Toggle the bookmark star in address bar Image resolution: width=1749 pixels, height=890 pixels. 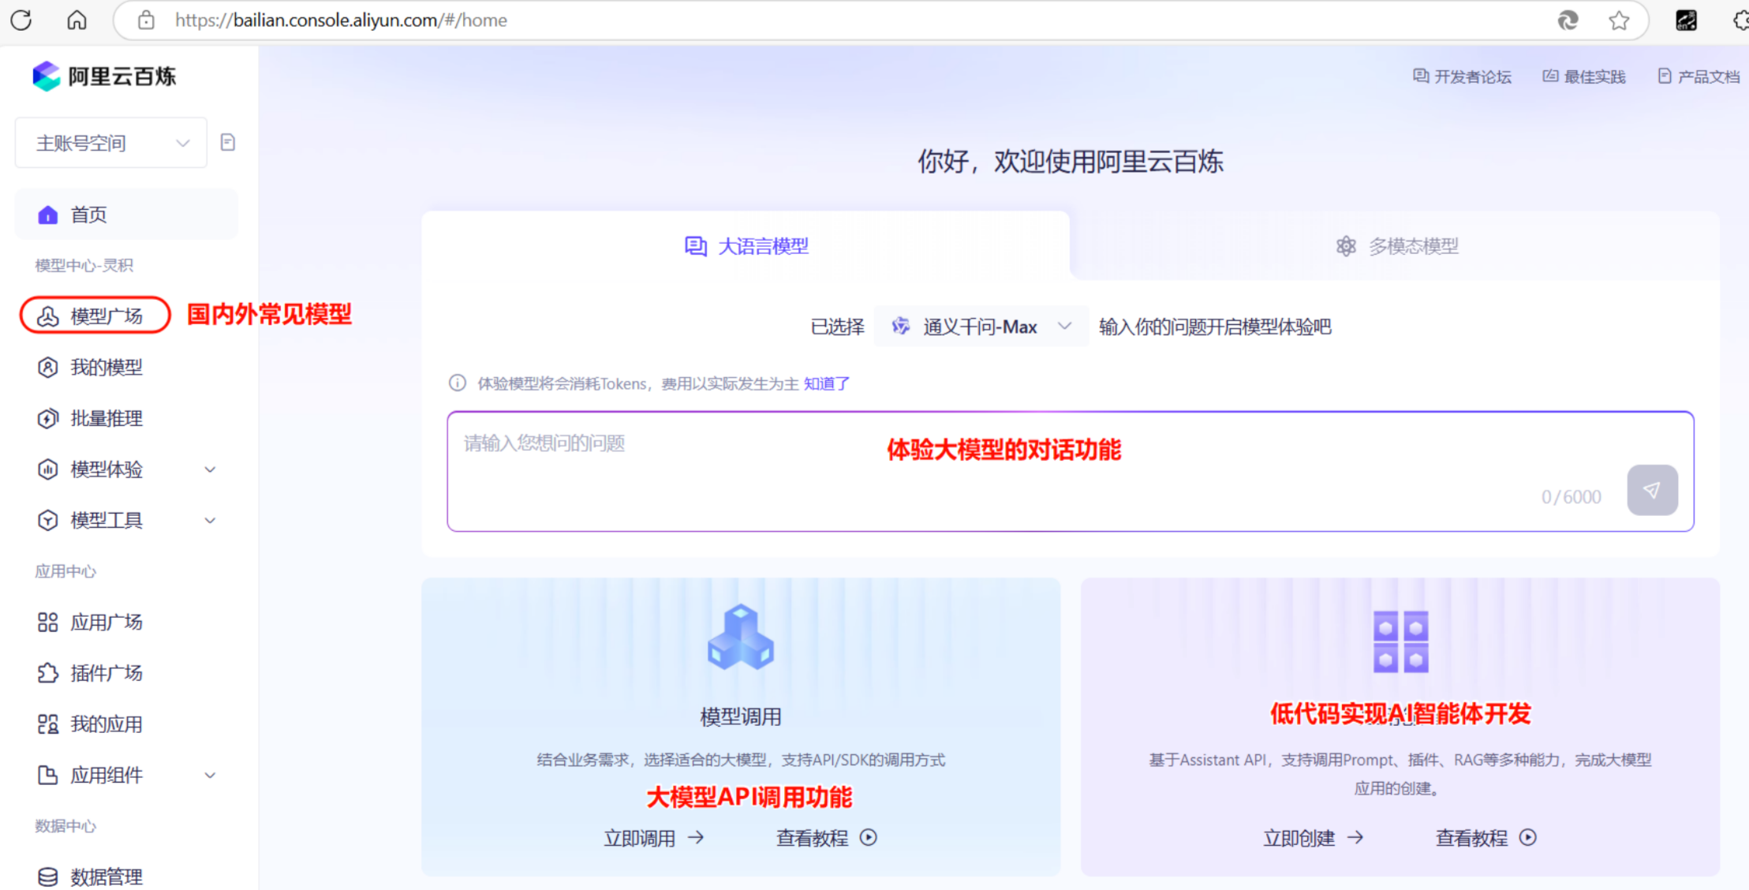1619,20
